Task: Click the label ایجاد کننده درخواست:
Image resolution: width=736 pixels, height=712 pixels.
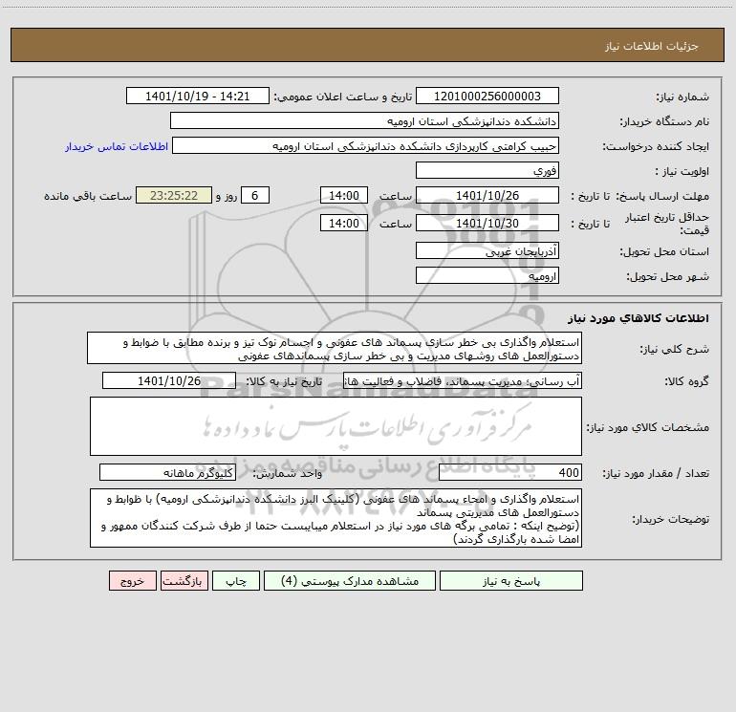Action: [656, 147]
